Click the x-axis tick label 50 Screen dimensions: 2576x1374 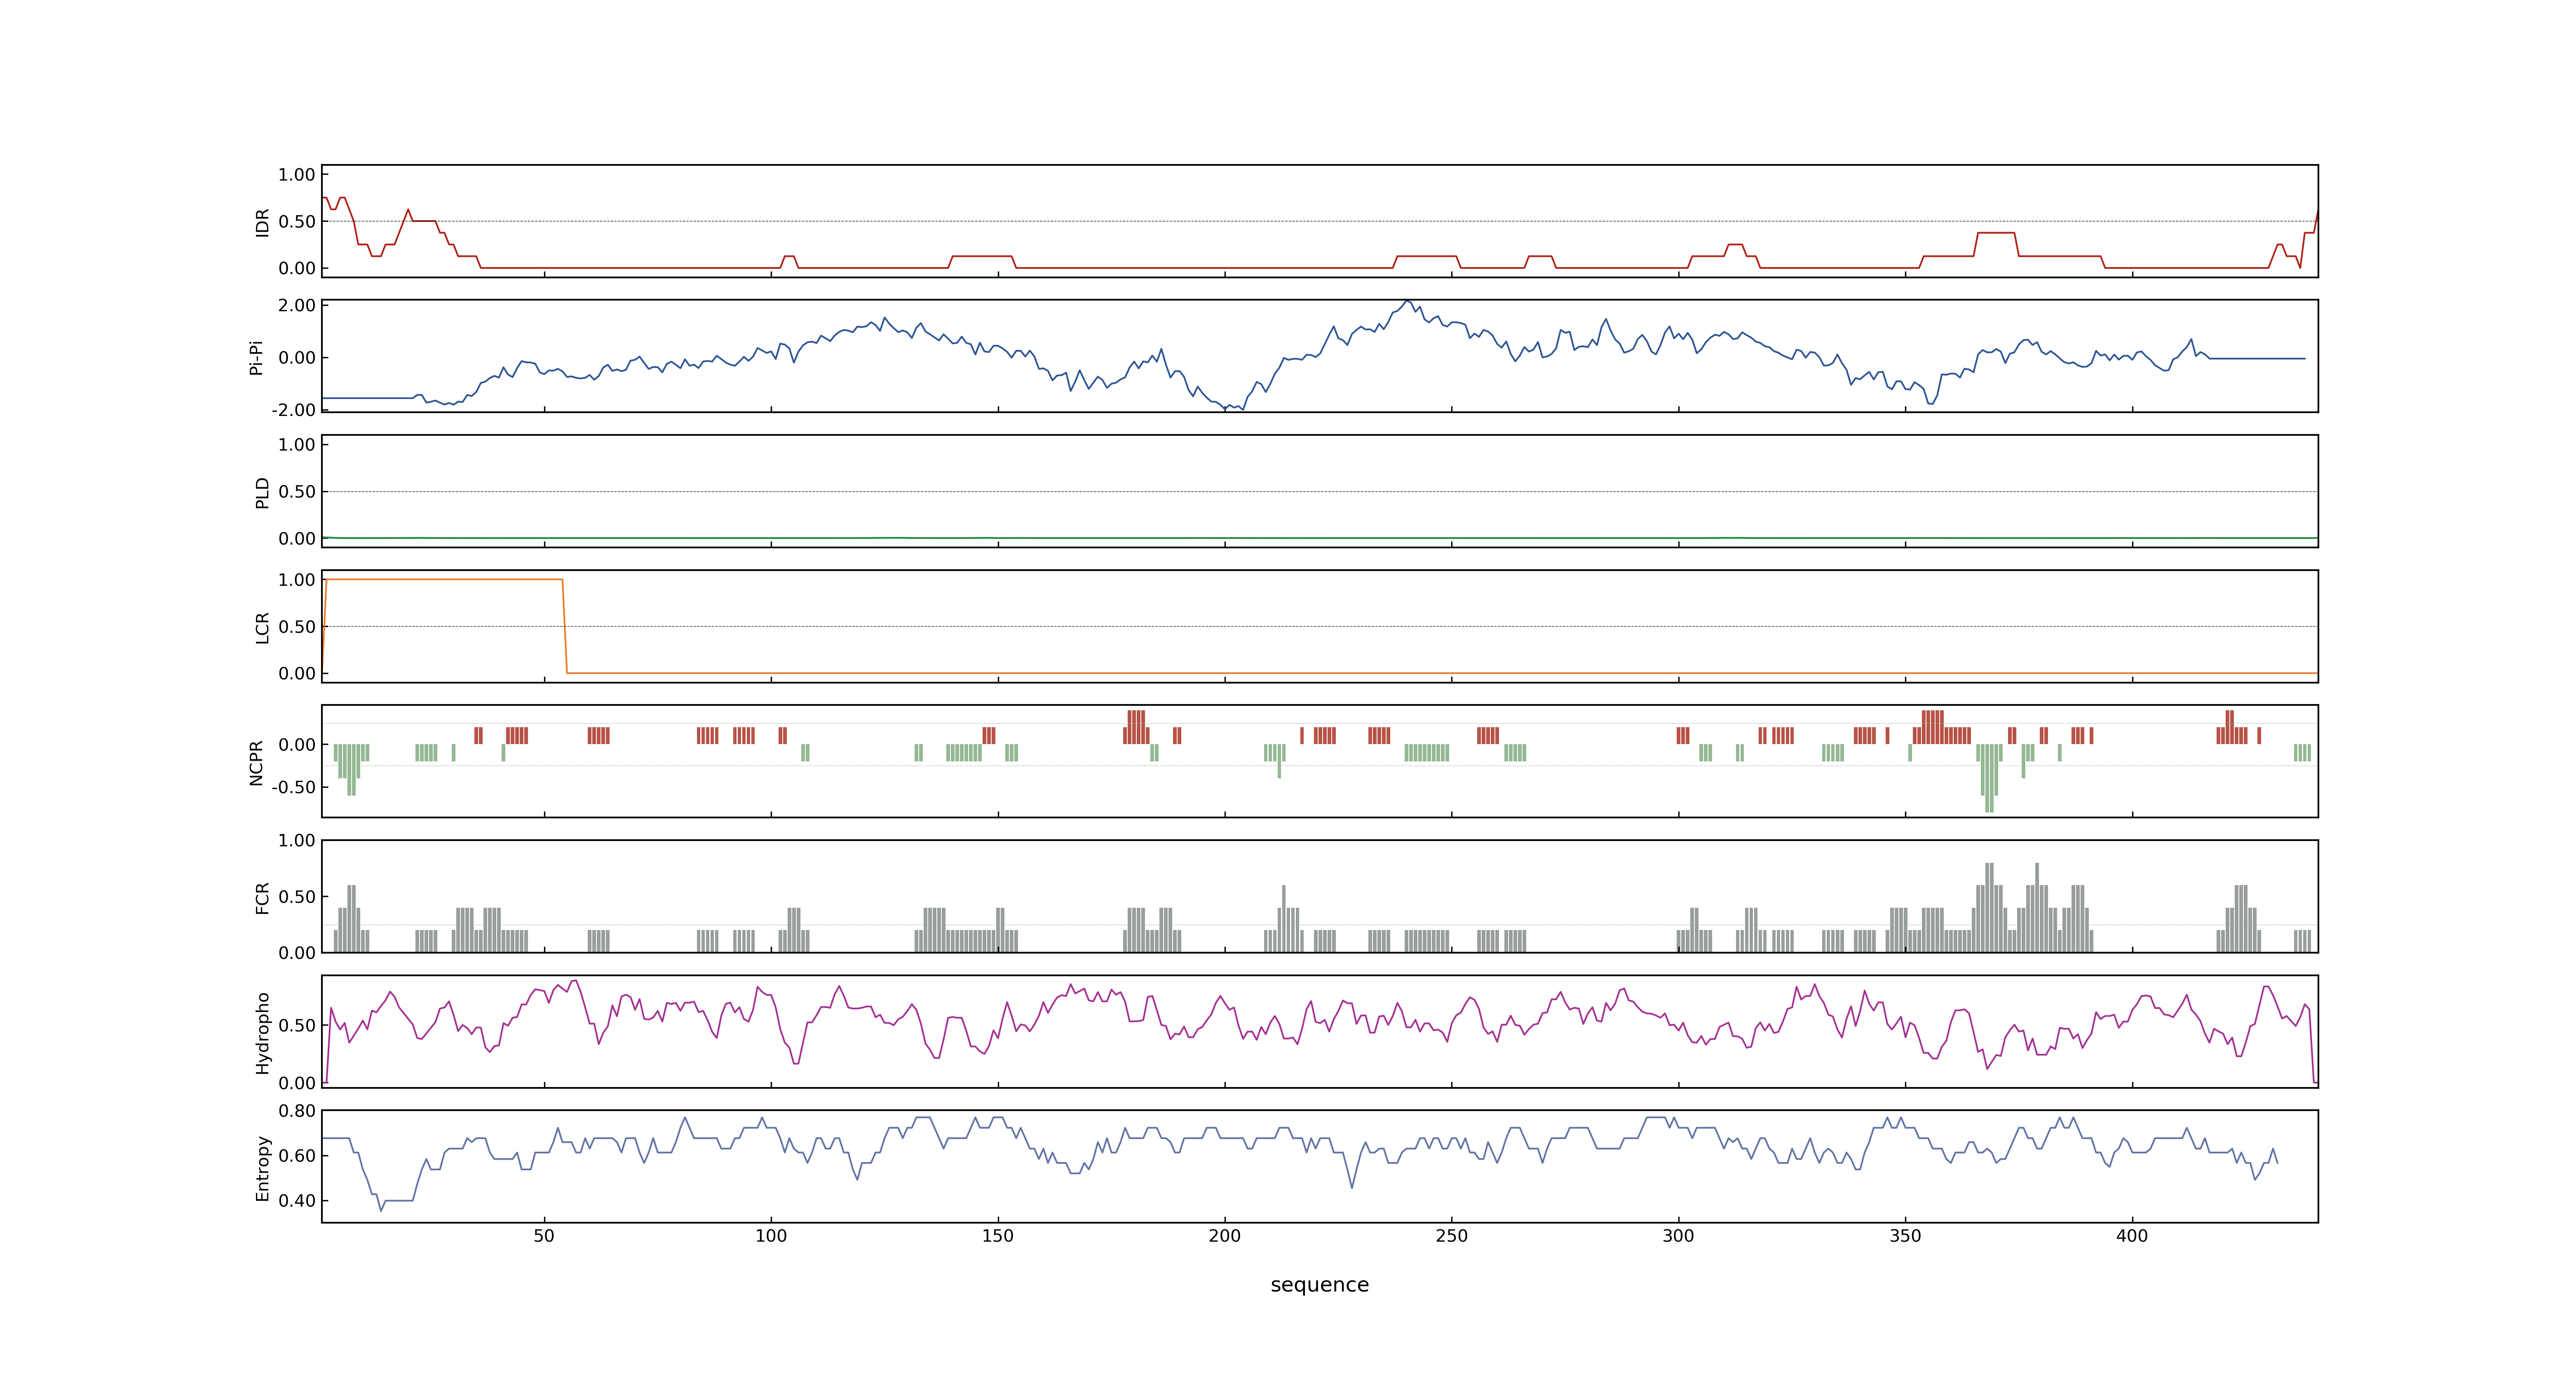click(544, 1236)
